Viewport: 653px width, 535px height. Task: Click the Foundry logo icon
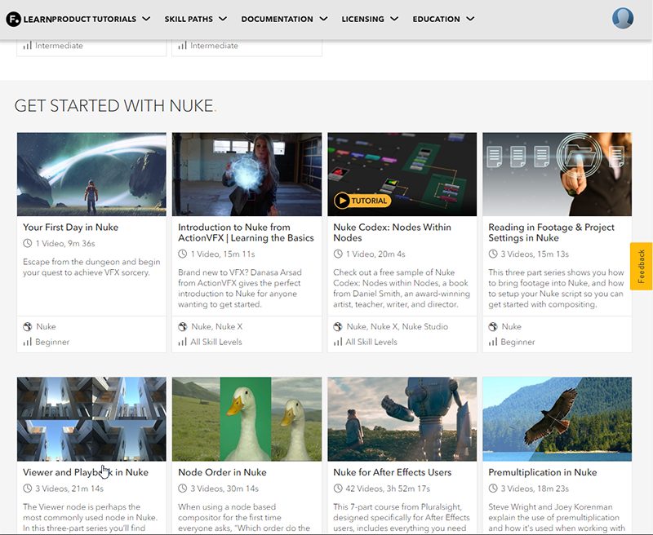click(x=13, y=19)
